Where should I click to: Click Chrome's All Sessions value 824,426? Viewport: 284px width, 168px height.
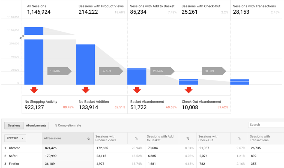51,148
